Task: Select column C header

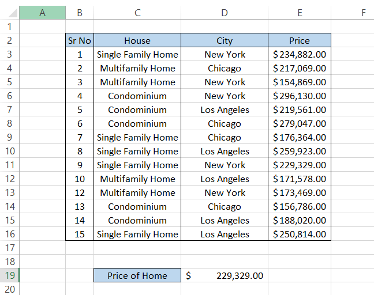Action: 137,13
